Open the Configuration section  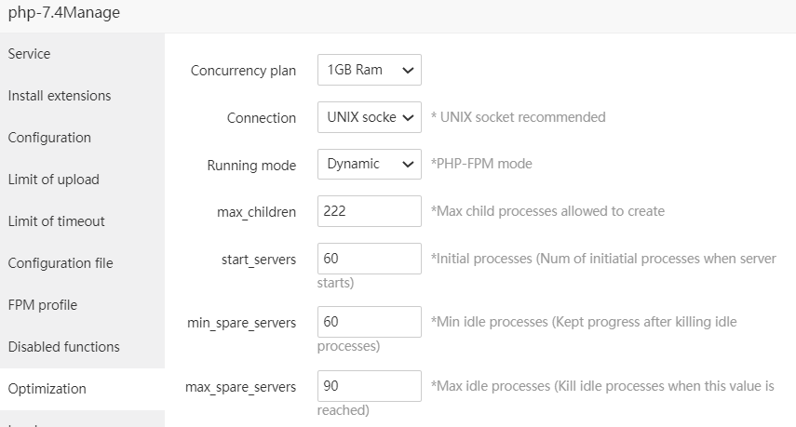tap(49, 138)
